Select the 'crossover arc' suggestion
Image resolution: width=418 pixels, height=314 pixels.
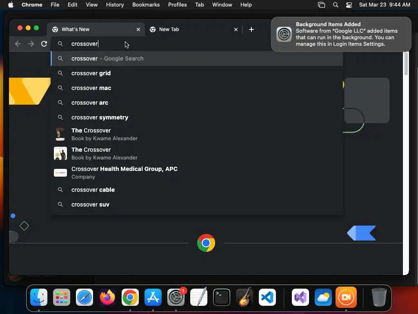[x=197, y=103]
